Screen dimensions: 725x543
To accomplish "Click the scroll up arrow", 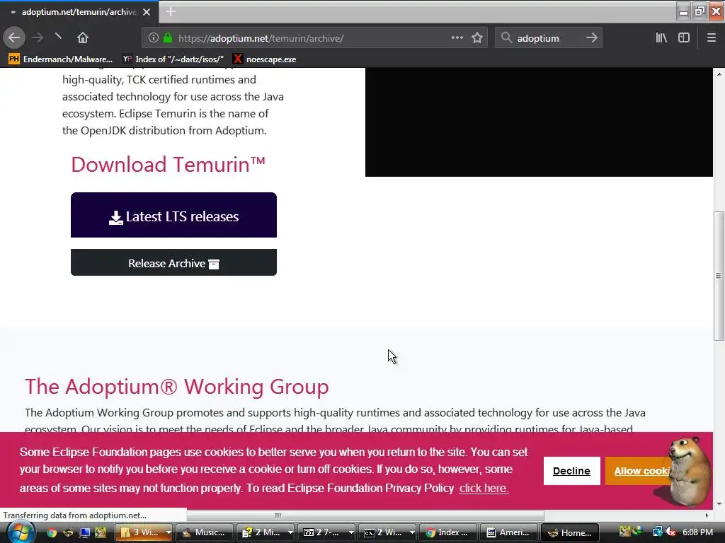I will (719, 74).
